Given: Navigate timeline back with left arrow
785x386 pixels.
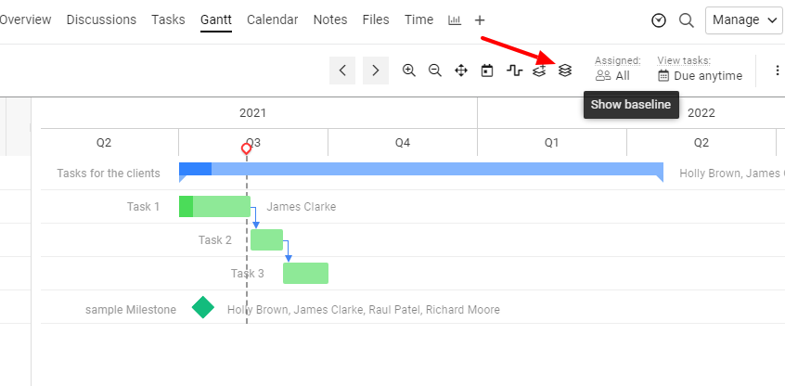Looking at the screenshot, I should pyautogui.click(x=342, y=71).
